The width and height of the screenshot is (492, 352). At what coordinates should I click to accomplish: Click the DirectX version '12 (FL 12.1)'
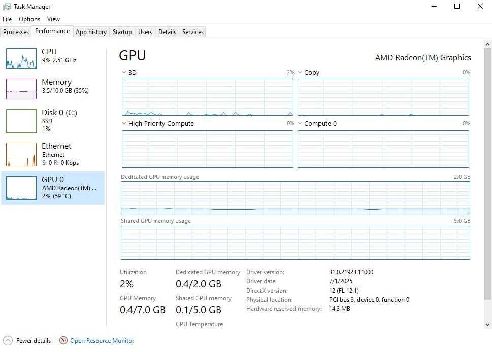(344, 290)
